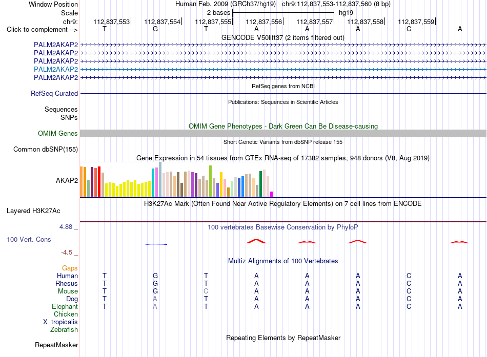Click the Mouse species label
Image resolution: width=487 pixels, height=357 pixels.
pos(68,291)
